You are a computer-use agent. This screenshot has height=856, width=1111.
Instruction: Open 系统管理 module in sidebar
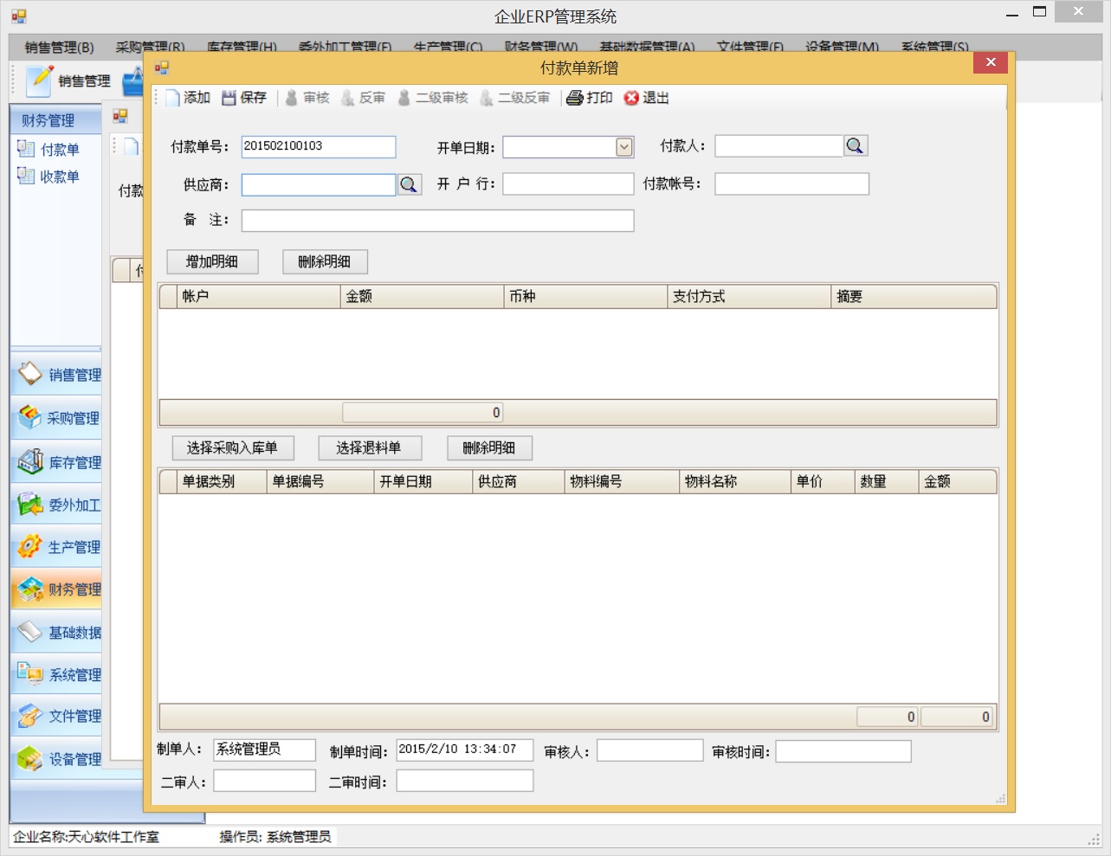click(x=57, y=674)
